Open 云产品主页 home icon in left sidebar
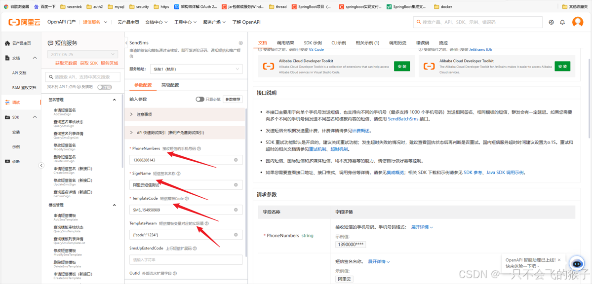 7,43
